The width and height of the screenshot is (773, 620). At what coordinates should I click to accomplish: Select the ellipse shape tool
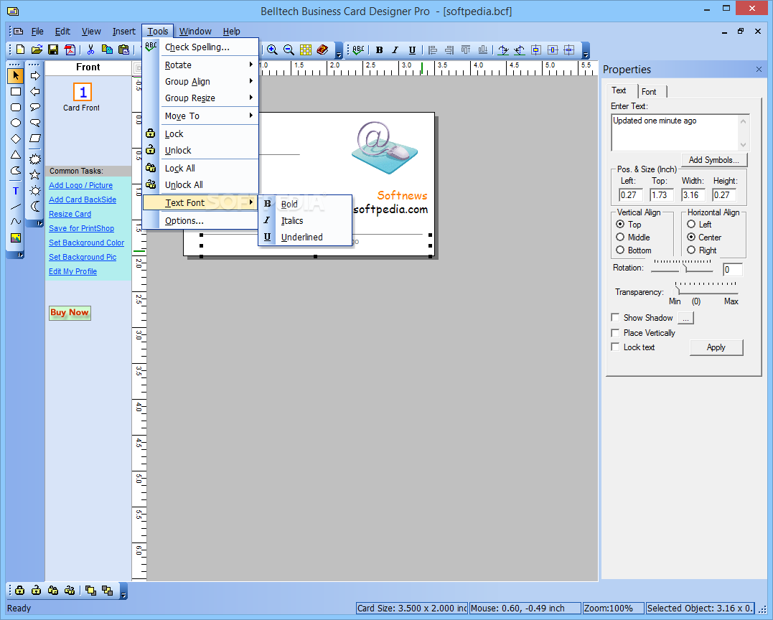coord(16,123)
